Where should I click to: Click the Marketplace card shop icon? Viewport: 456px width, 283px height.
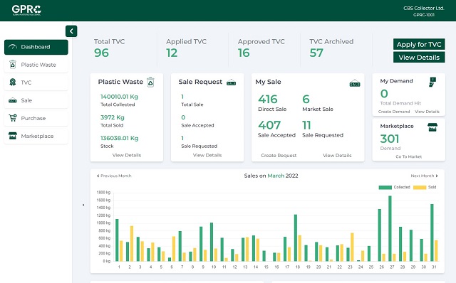point(432,127)
